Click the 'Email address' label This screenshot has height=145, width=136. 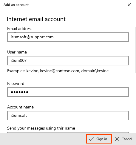pos(20,29)
